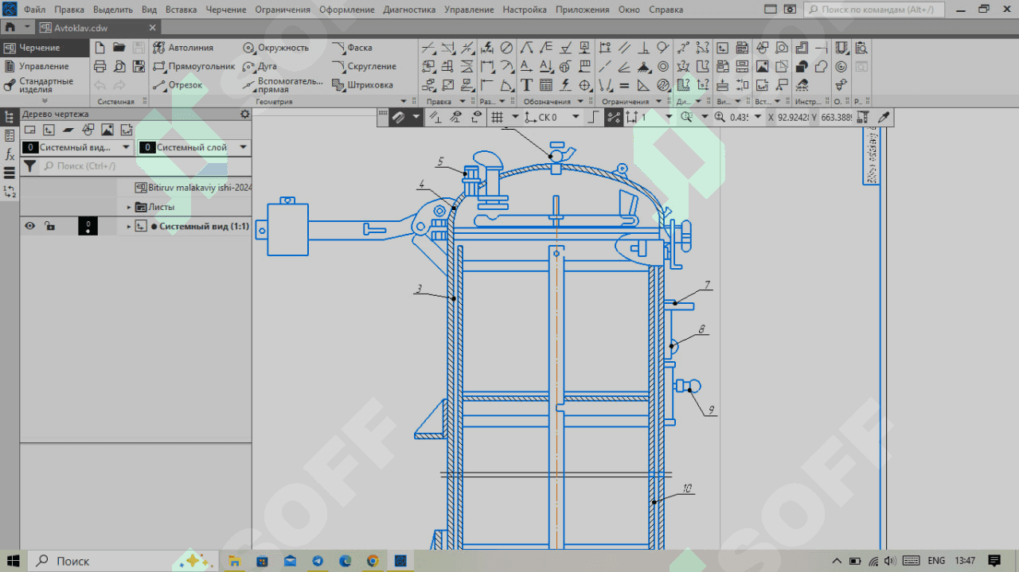Click the filter funnel icon in tree

pyautogui.click(x=29, y=165)
